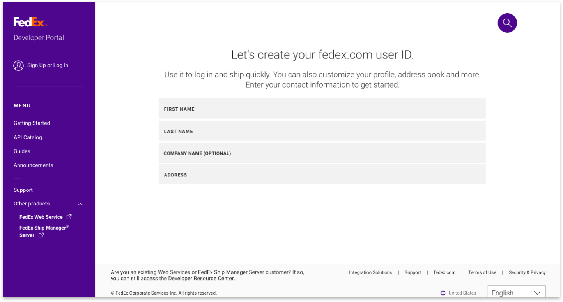This screenshot has height=302, width=563.
Task: Focus the First Name input field
Action: [322, 109]
